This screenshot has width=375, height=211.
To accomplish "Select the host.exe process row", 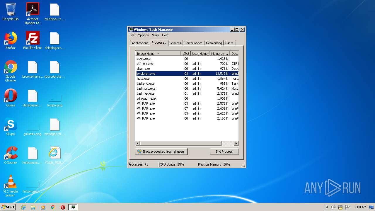I will 187,79.
